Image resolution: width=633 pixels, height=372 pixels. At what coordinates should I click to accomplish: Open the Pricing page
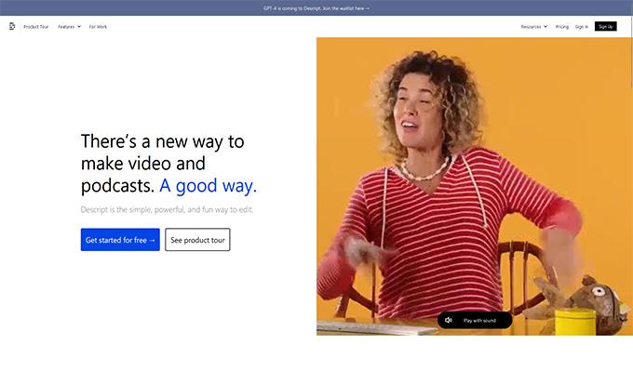coord(562,27)
